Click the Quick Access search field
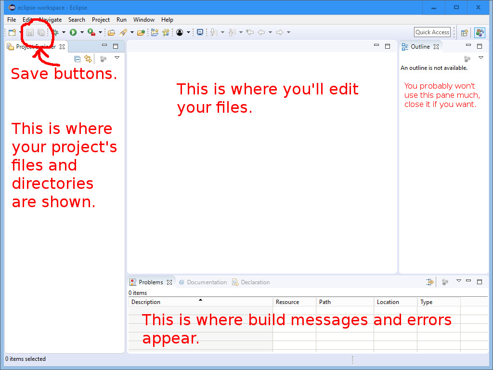Screen dimensions: 493x370 [x=432, y=32]
